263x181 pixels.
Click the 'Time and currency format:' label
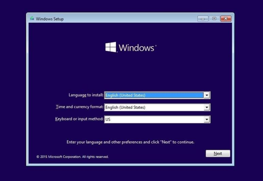coord(80,107)
